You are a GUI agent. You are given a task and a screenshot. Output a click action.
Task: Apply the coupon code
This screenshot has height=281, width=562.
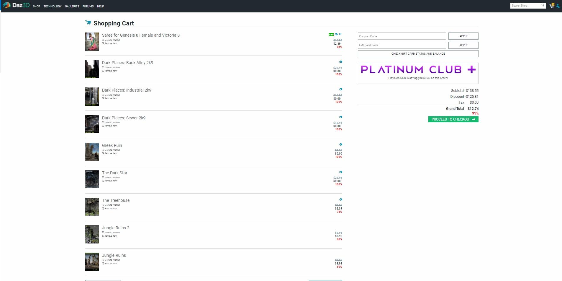pos(463,36)
